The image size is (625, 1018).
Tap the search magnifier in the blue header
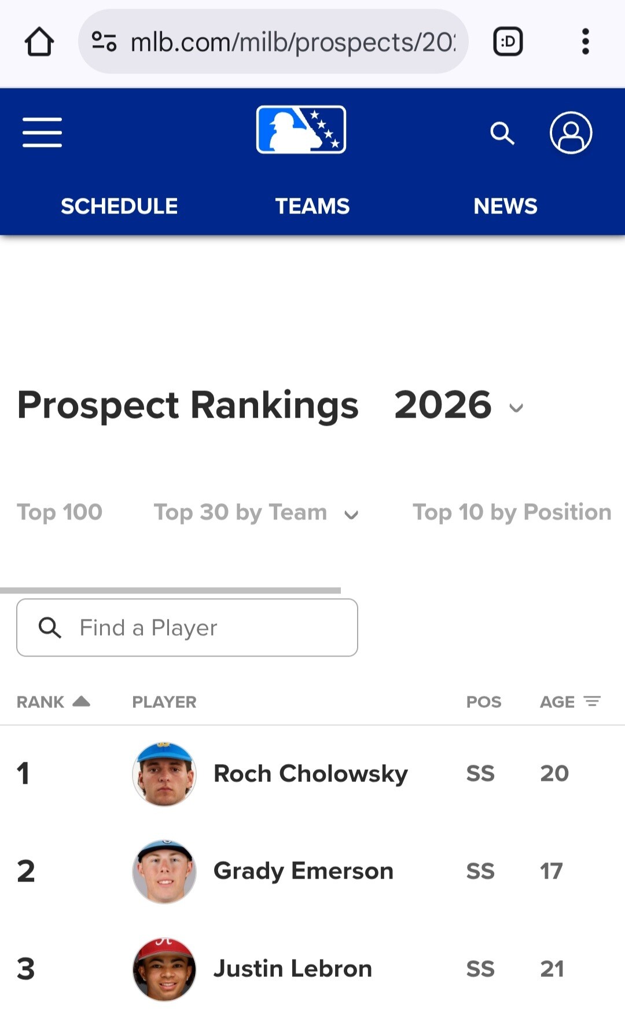502,133
